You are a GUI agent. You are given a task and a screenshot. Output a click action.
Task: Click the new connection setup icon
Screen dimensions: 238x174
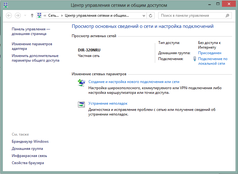coord(81,83)
